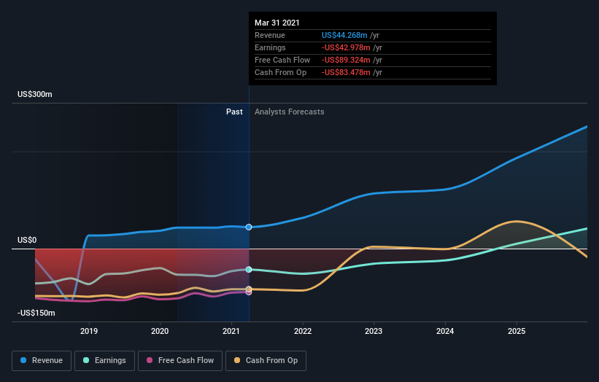Click the 2025 x-axis label
This screenshot has width=599, height=382.
[x=517, y=331]
